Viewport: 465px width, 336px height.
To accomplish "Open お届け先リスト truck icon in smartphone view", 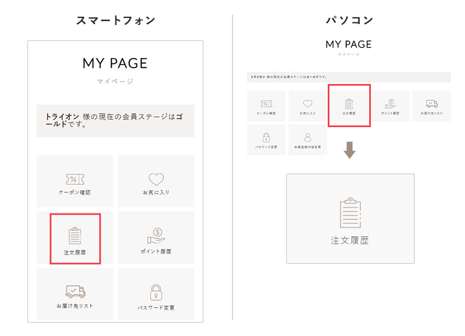I will (x=75, y=292).
